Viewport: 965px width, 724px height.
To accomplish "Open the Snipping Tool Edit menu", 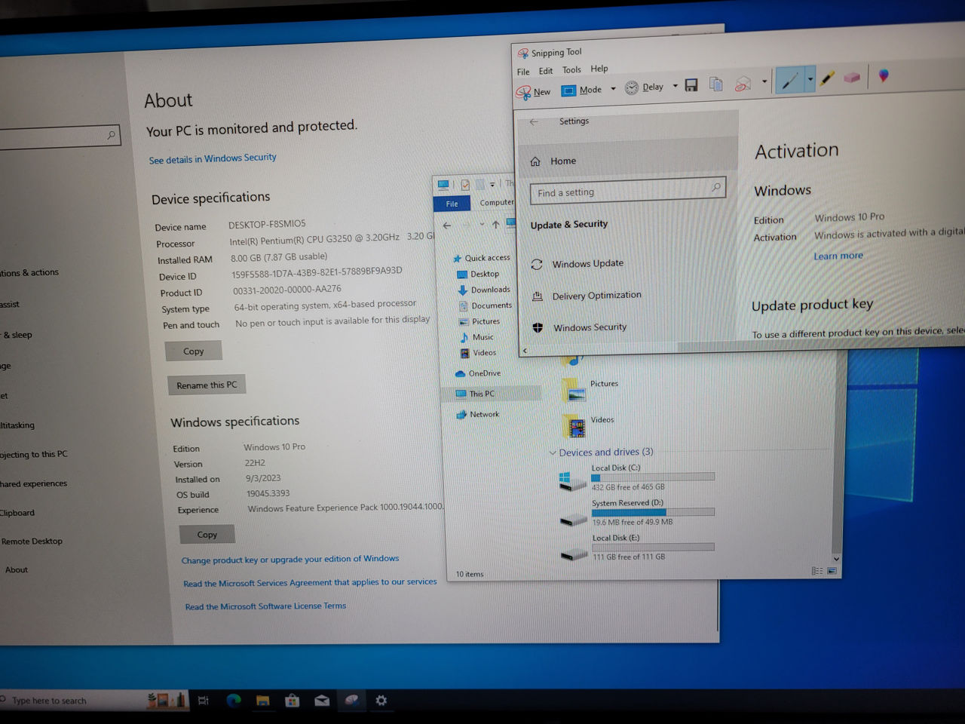I will pyautogui.click(x=546, y=71).
